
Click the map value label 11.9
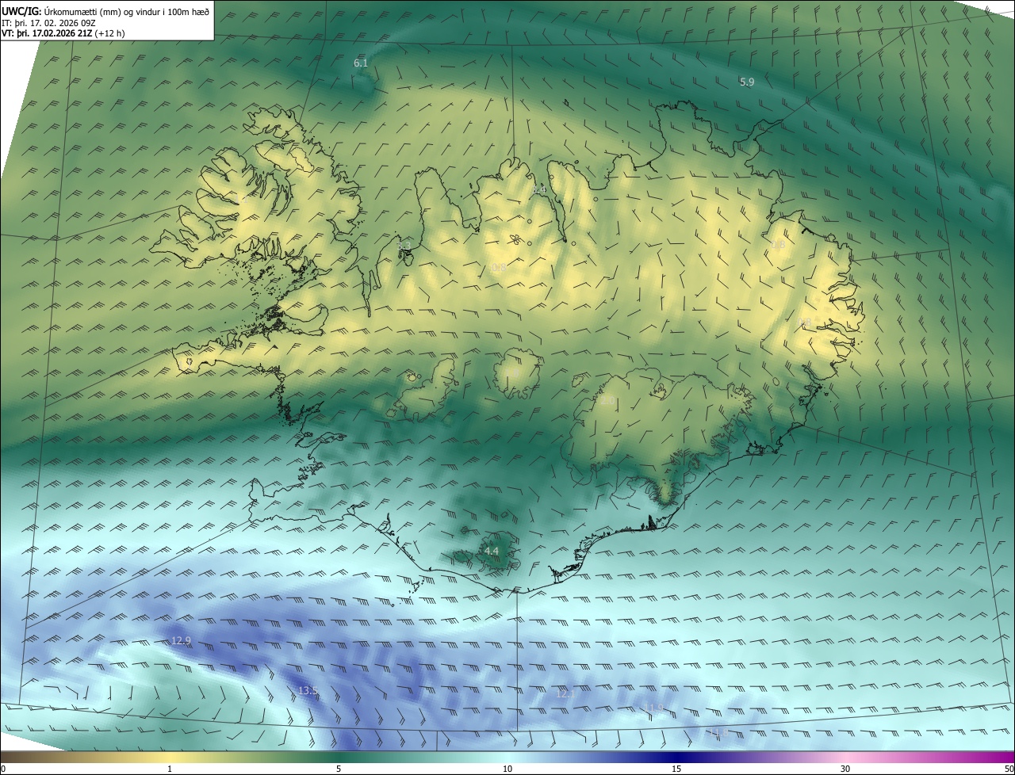(653, 708)
